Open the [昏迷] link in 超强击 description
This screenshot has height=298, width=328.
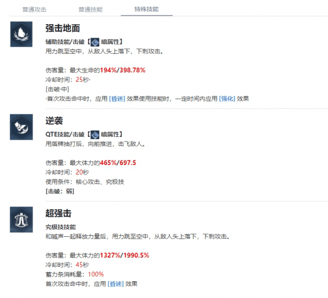pyautogui.click(x=116, y=284)
